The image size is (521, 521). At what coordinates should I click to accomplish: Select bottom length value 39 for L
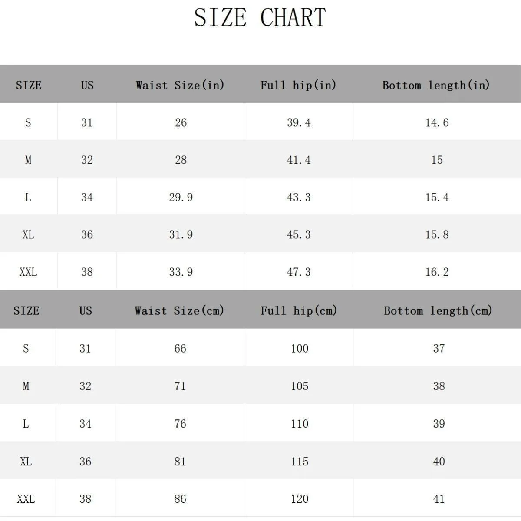click(439, 424)
